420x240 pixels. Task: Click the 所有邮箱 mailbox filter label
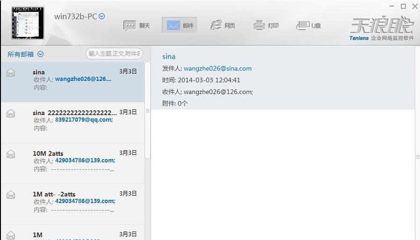coord(21,54)
